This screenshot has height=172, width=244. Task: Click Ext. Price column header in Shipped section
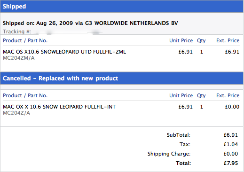228,40
